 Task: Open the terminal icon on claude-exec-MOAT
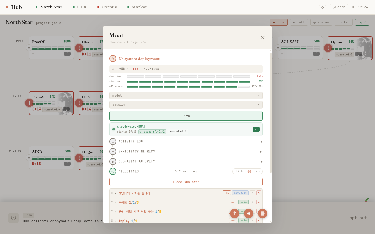(x=256, y=129)
